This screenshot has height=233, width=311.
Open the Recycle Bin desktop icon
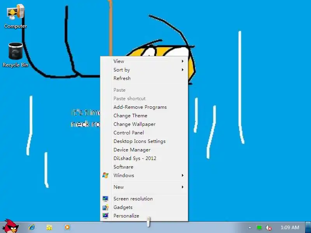coord(16,55)
